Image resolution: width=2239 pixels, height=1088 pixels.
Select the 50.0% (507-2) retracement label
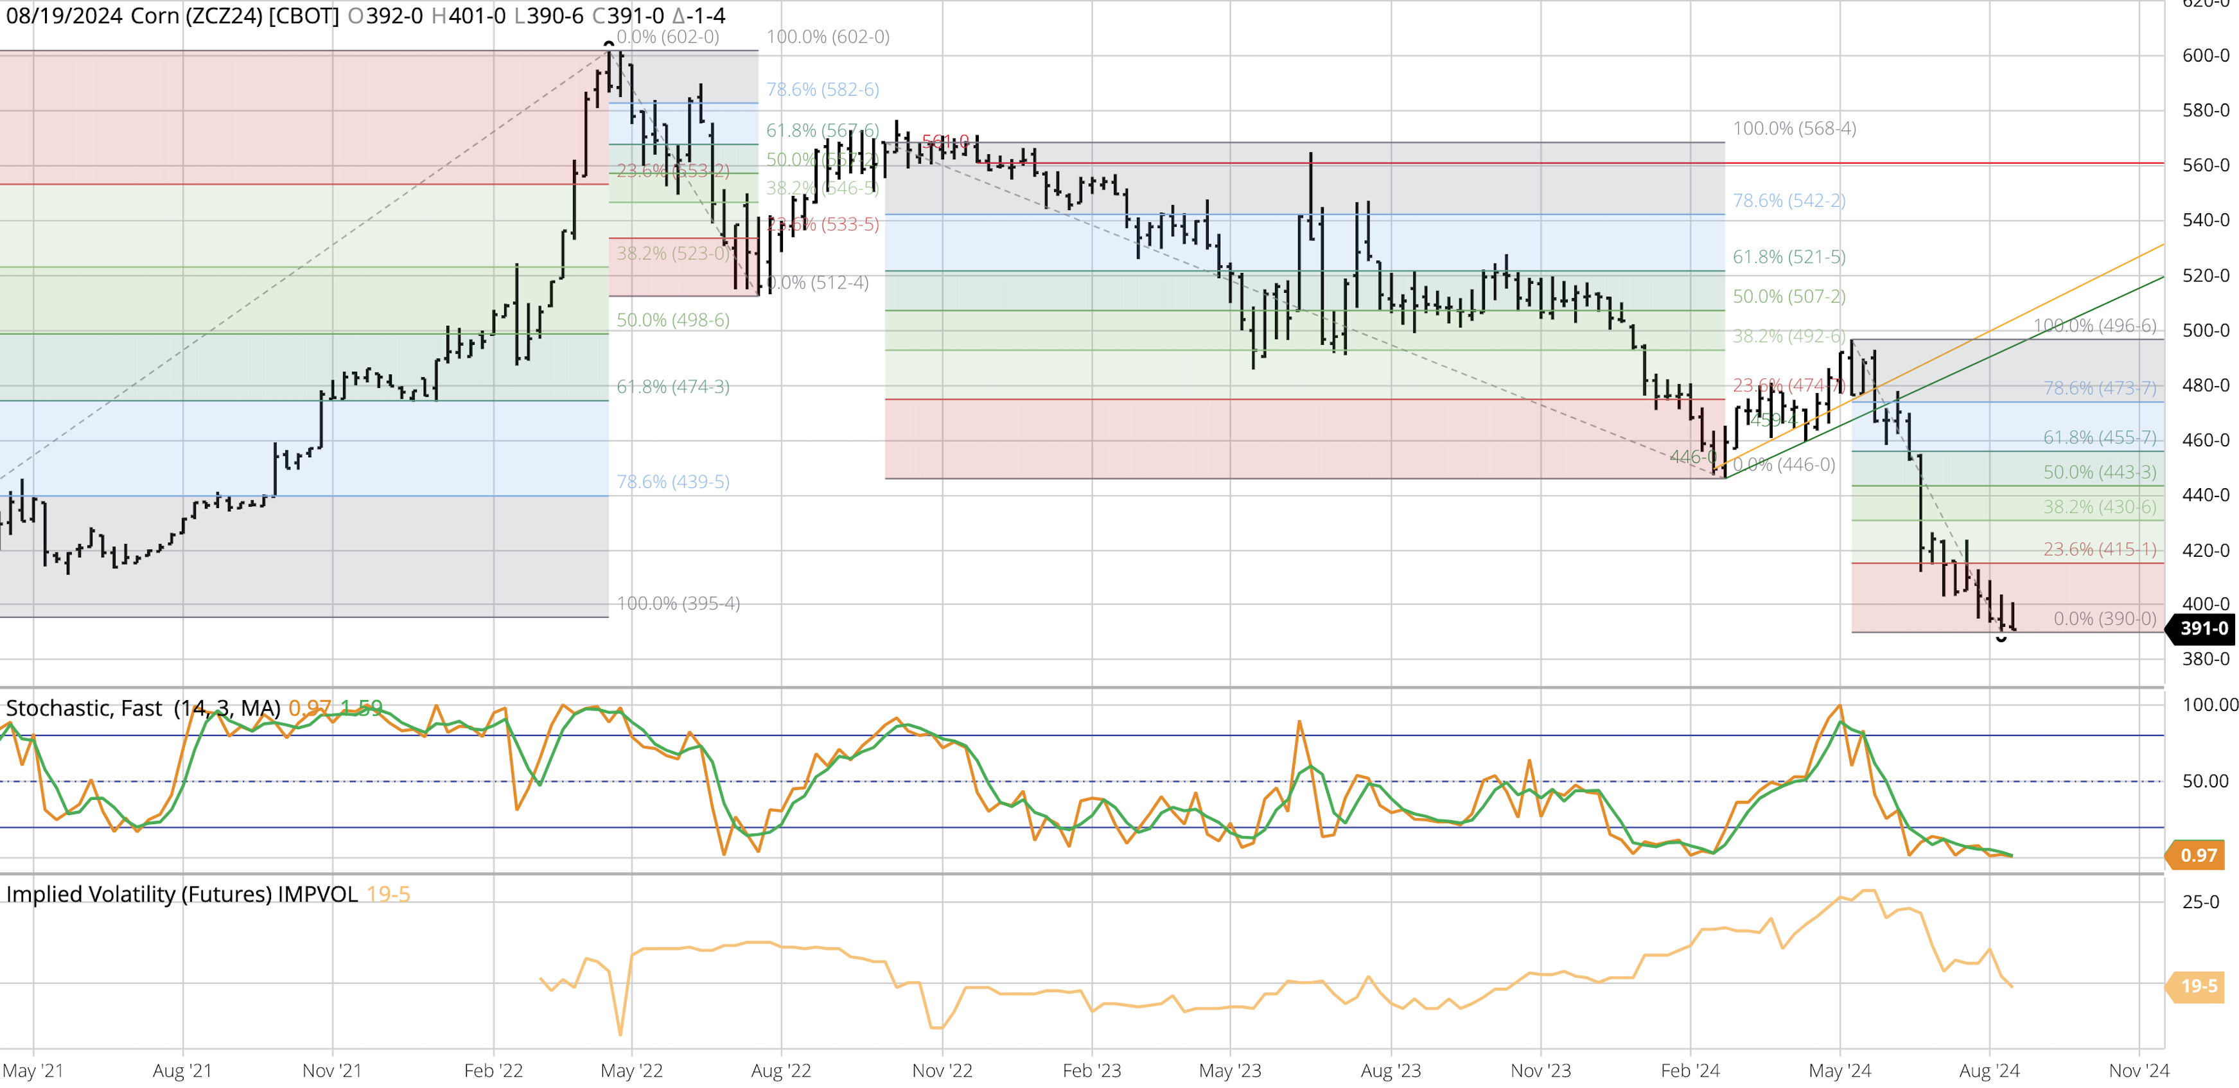1789,296
